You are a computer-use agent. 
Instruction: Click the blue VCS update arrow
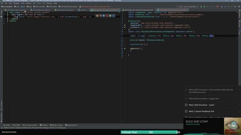tap(225, 7)
